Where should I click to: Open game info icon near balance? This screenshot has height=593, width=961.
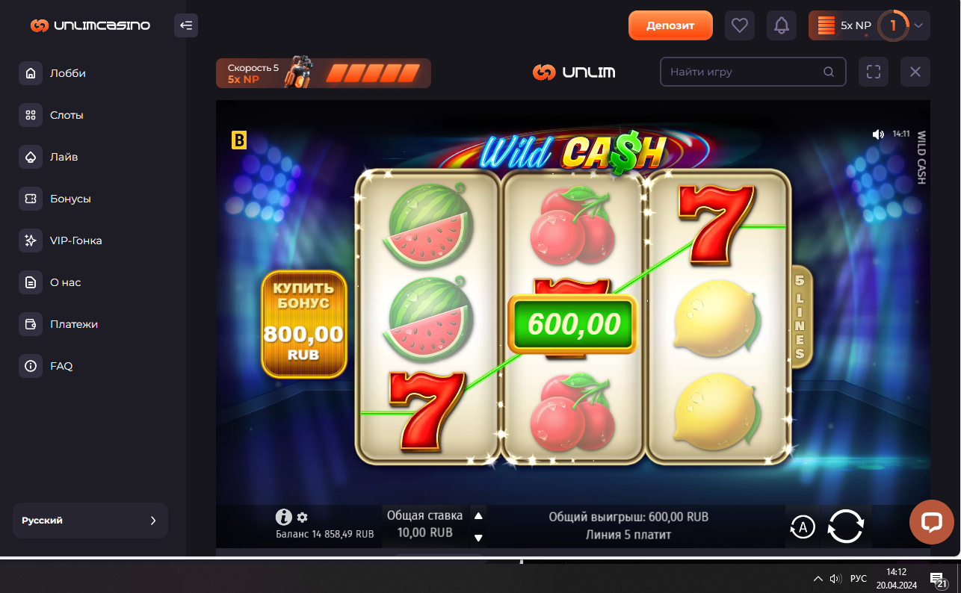point(283,517)
